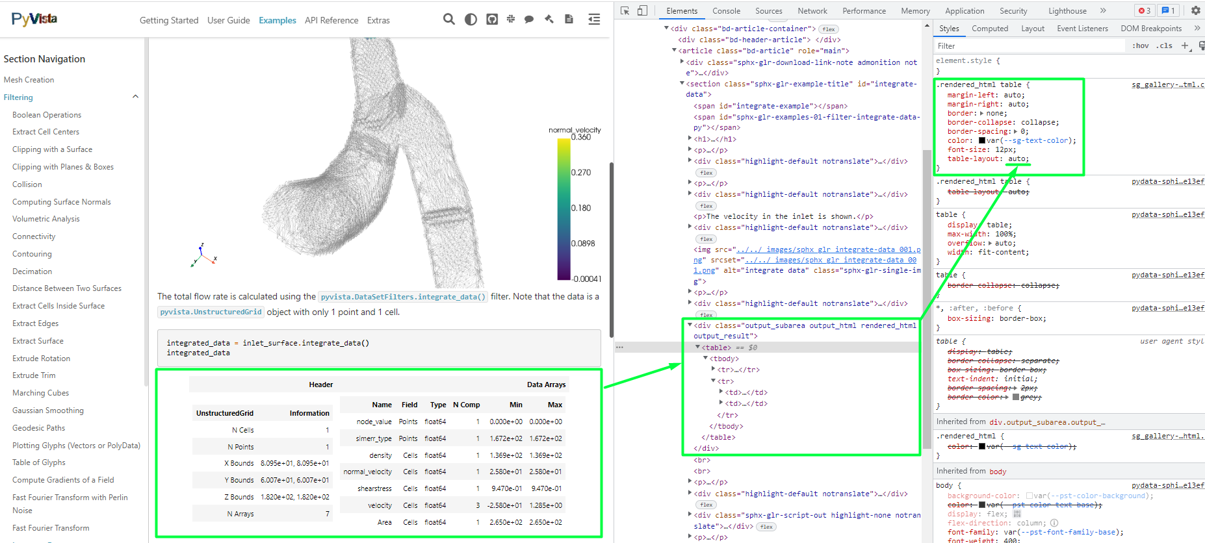Image resolution: width=1205 pixels, height=543 pixels.
Task: Open the Marching Cubes example link
Action: 40,393
